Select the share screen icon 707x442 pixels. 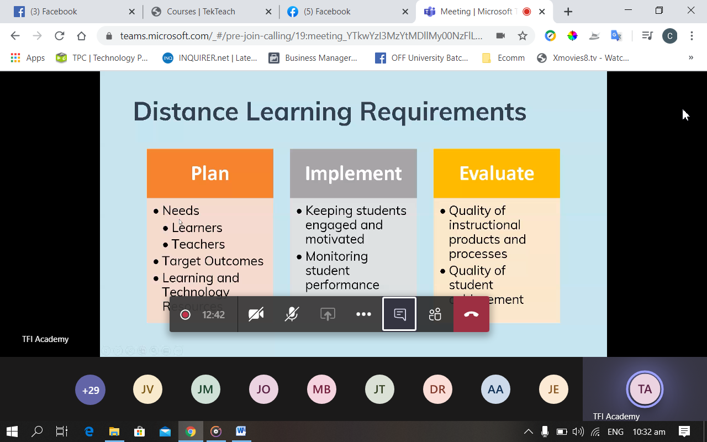point(328,314)
